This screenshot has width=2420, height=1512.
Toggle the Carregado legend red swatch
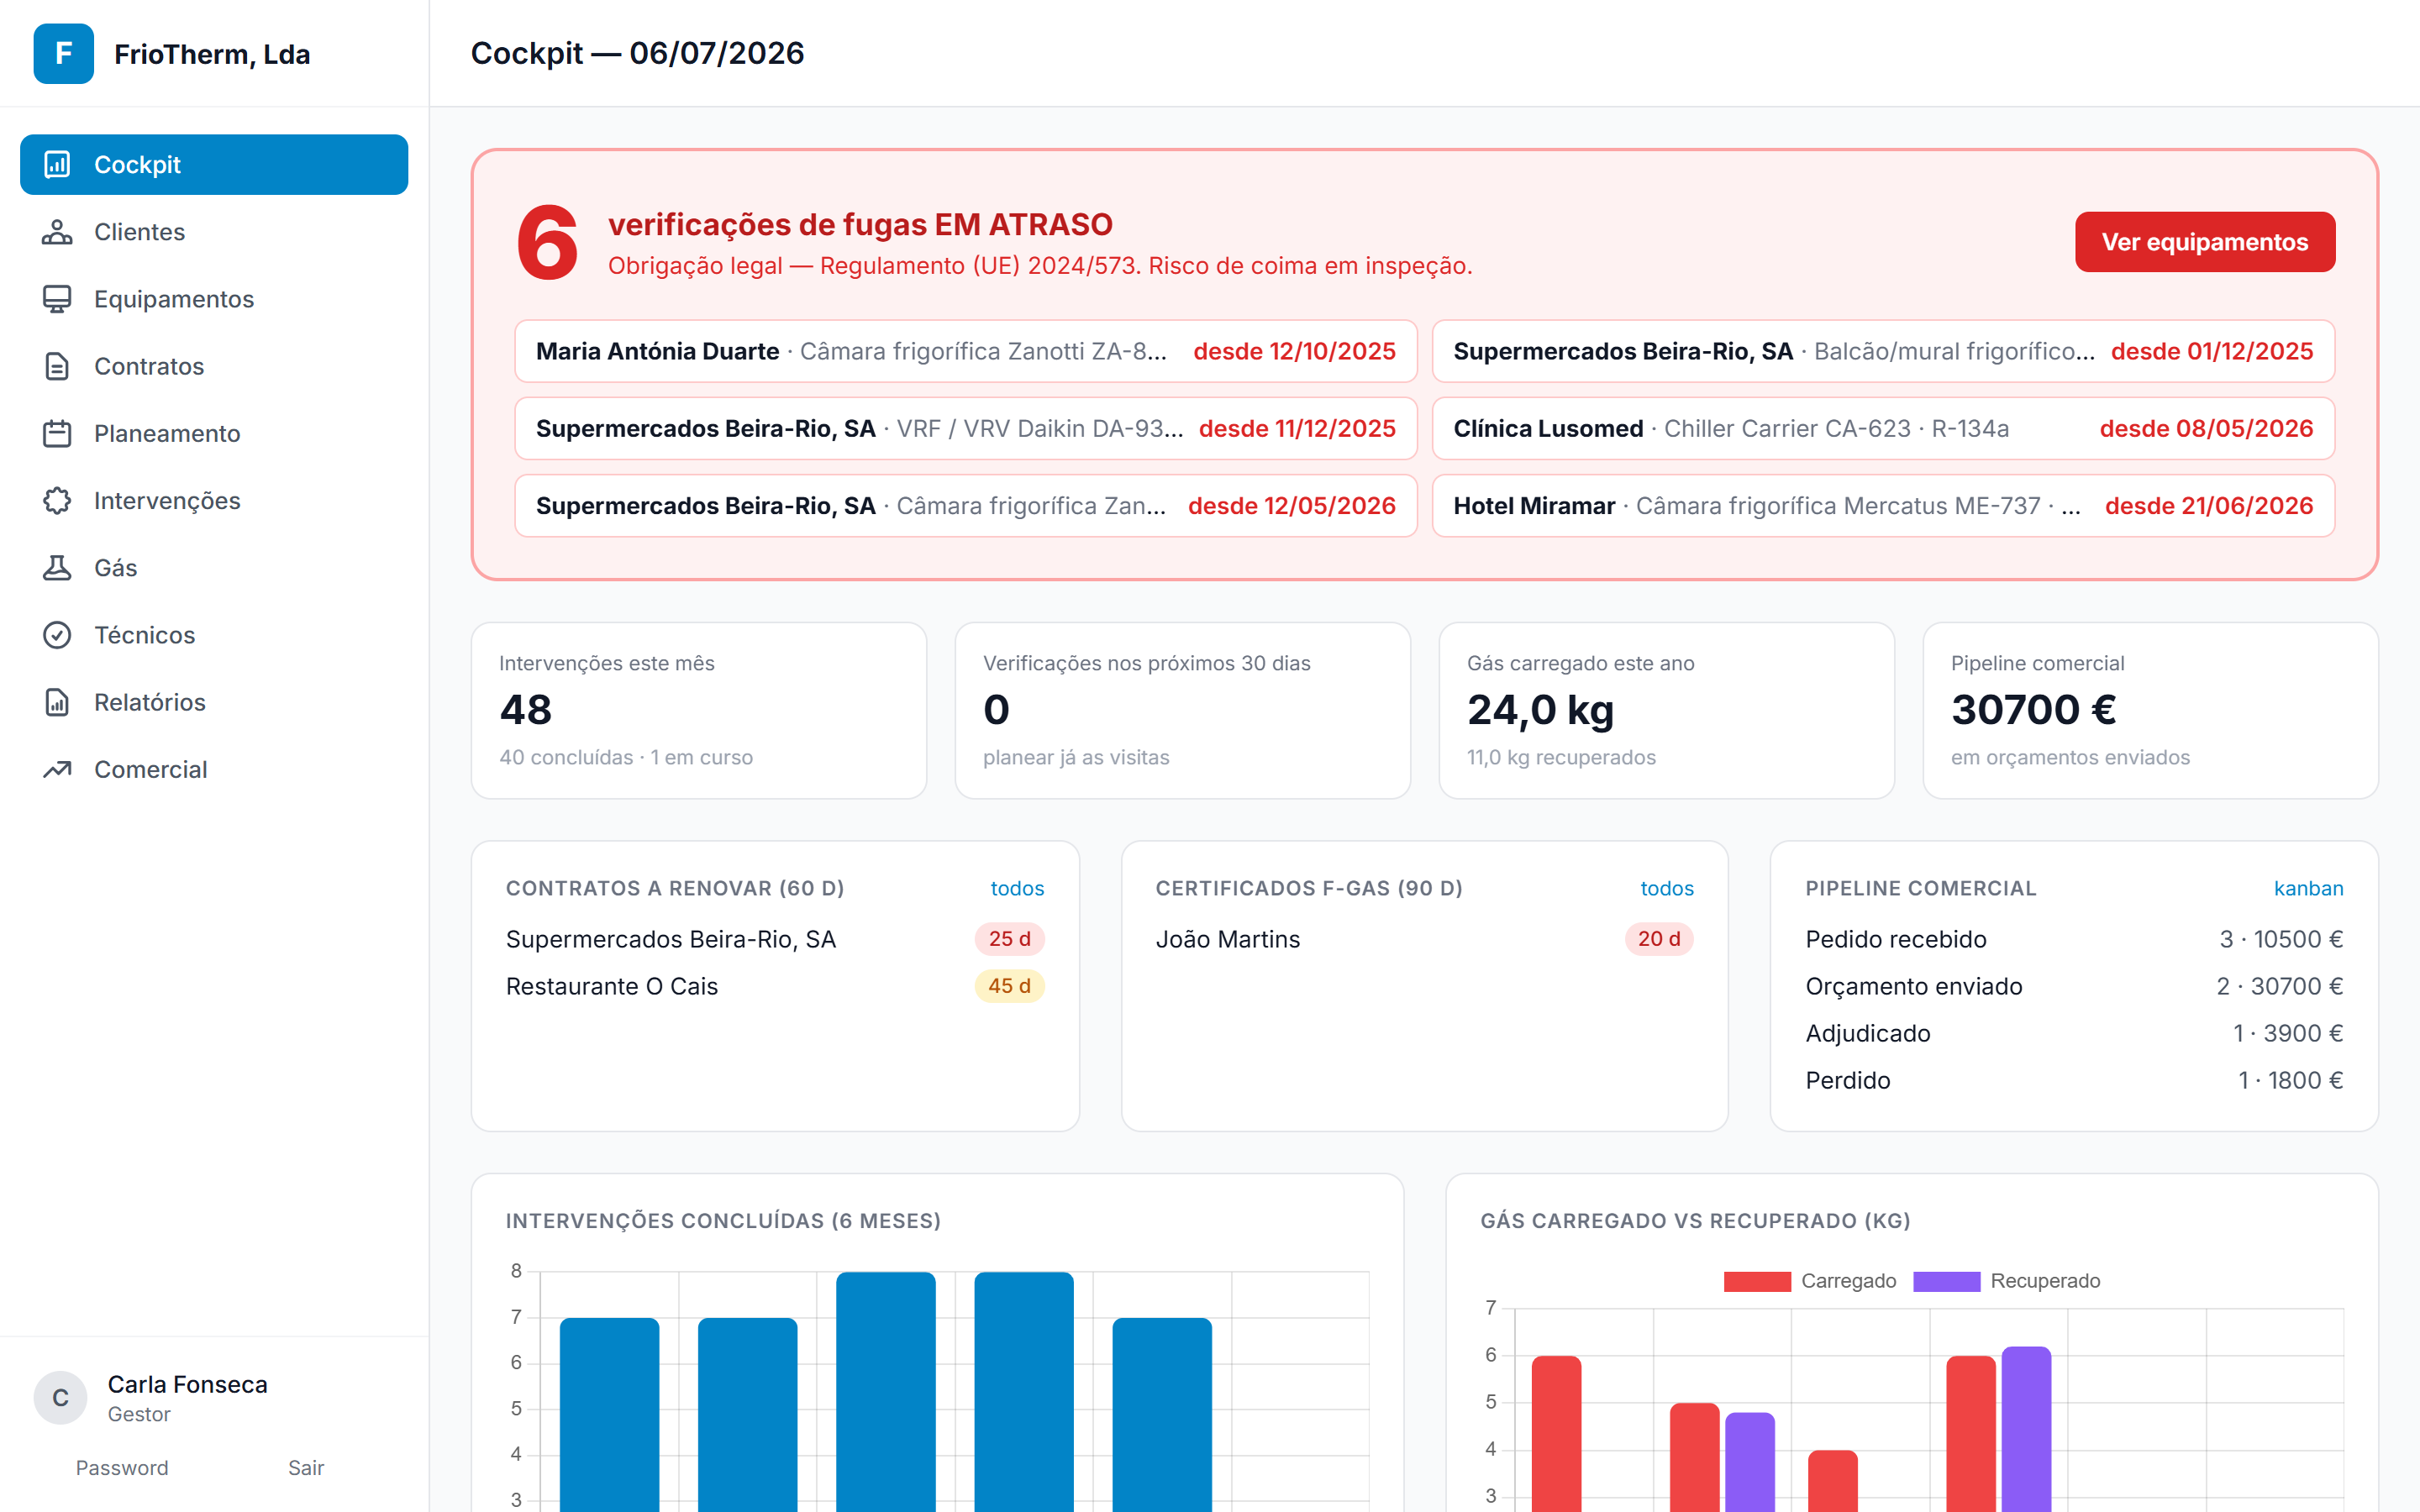point(1757,1281)
